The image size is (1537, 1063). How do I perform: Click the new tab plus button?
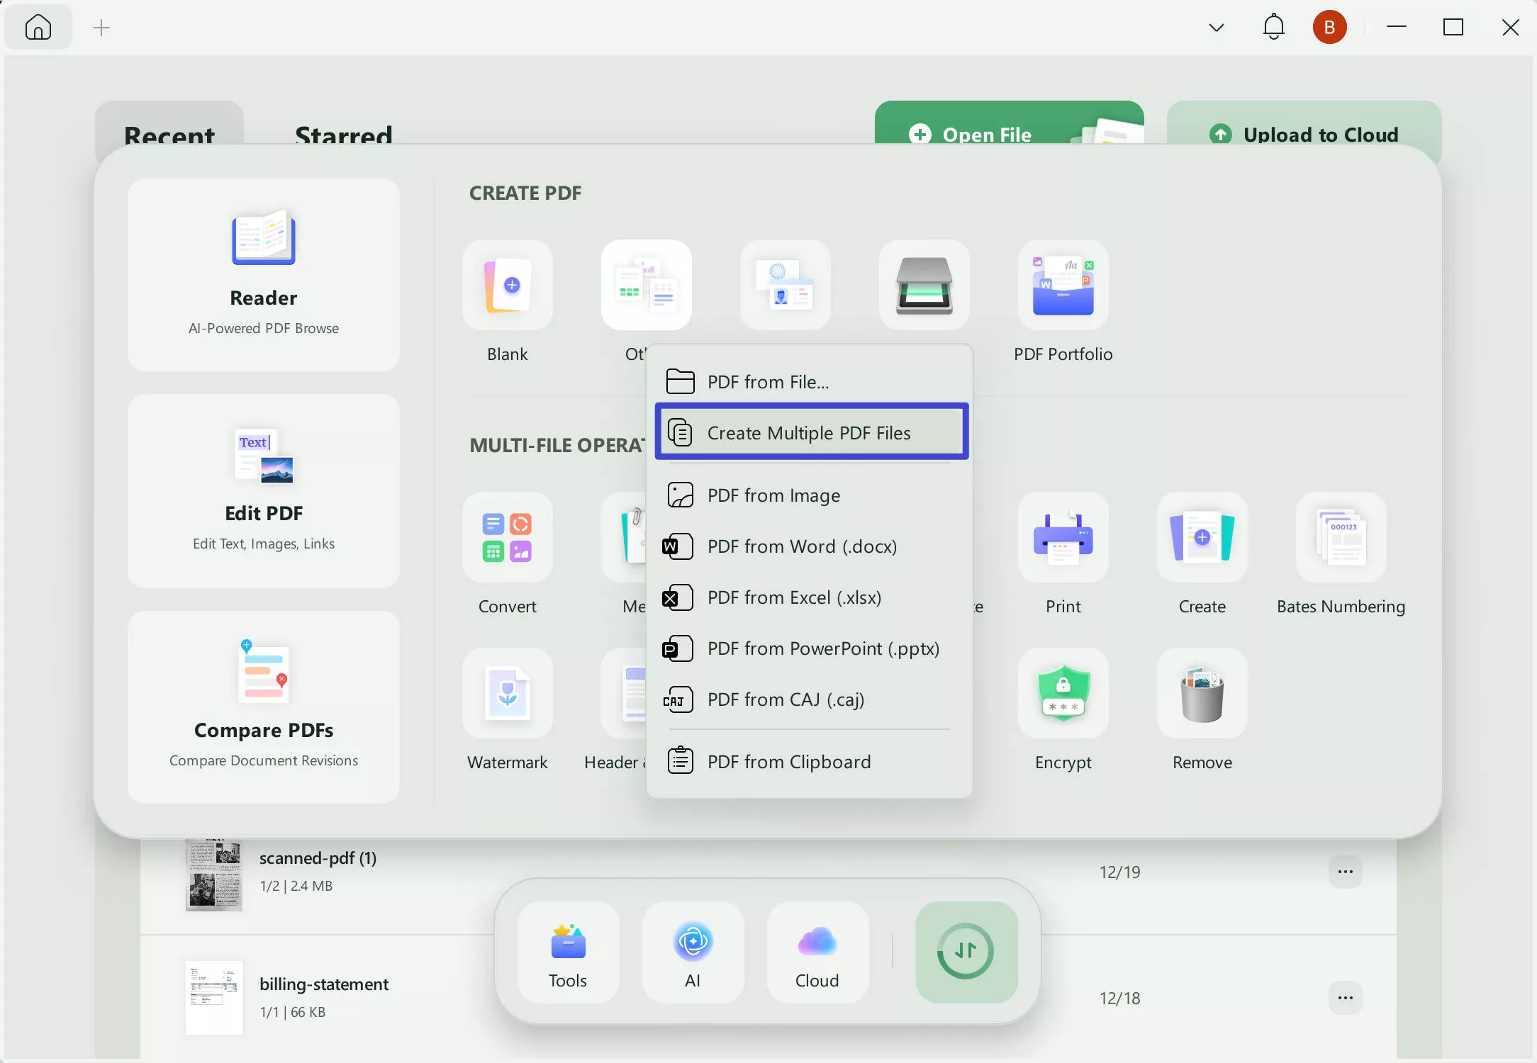point(101,27)
